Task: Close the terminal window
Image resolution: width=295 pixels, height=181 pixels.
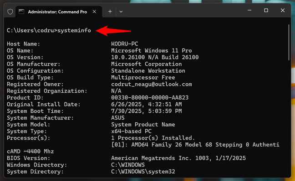Action: pyautogui.click(x=283, y=10)
